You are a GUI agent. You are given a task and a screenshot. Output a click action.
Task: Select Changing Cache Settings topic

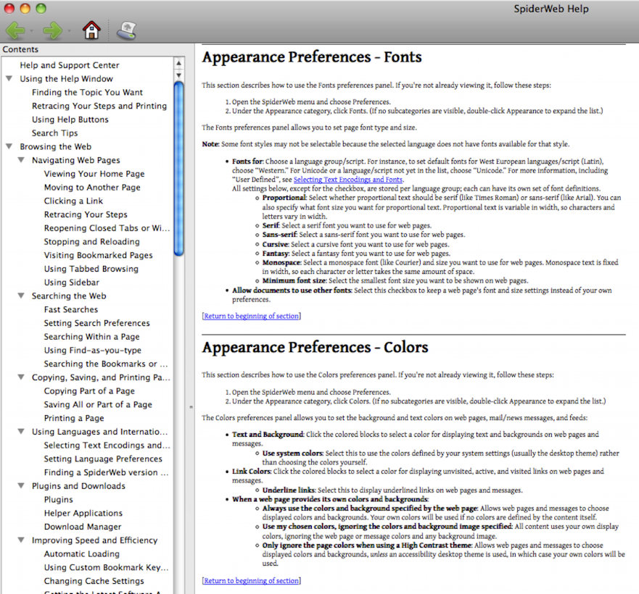click(94, 581)
